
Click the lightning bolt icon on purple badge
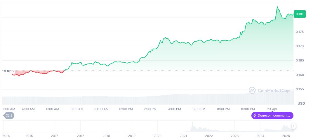255,116
